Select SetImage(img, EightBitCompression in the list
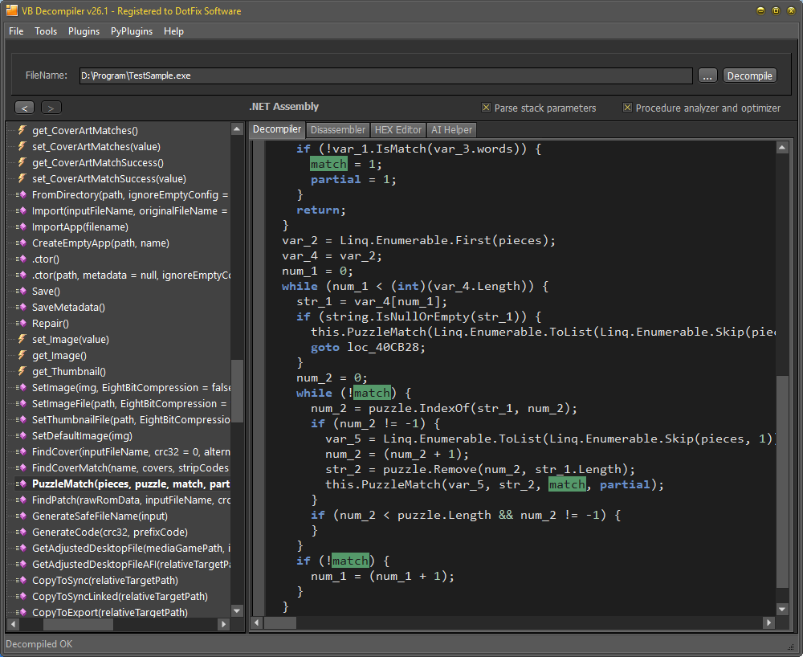803x657 pixels. pos(131,387)
